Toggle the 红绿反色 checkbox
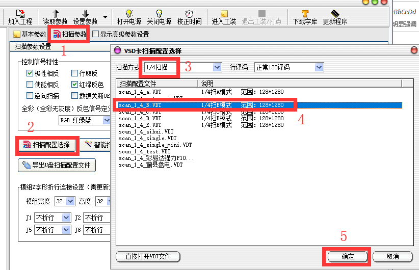Viewport: 419px width, 270px height. pyautogui.click(x=75, y=85)
